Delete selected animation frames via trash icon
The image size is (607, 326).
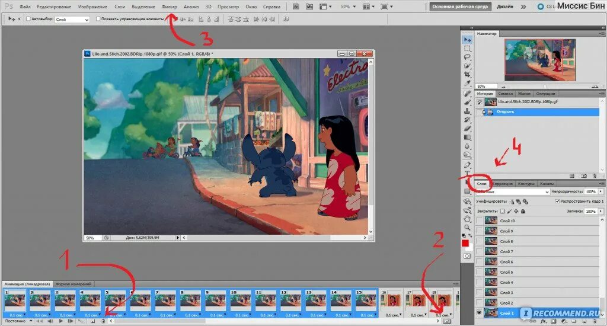[x=103, y=321]
